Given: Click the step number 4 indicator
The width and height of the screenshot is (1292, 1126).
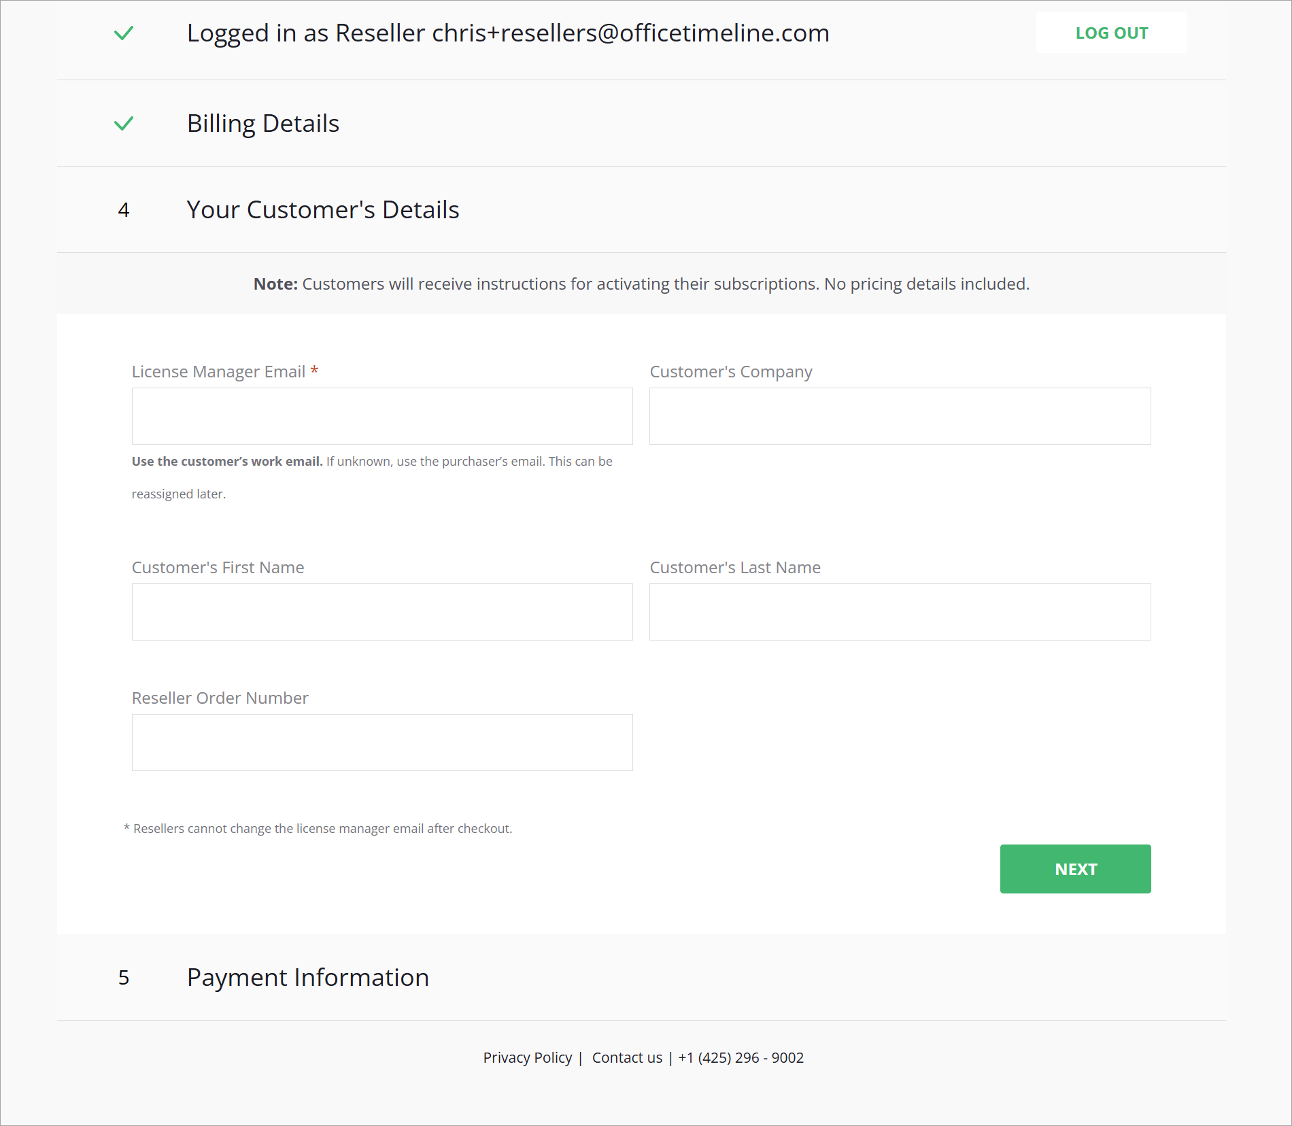Looking at the screenshot, I should [x=124, y=210].
